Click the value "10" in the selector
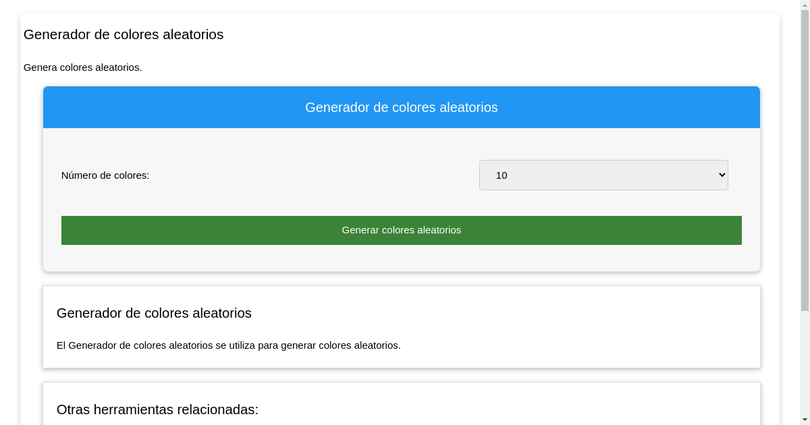The width and height of the screenshot is (810, 425). (502, 175)
